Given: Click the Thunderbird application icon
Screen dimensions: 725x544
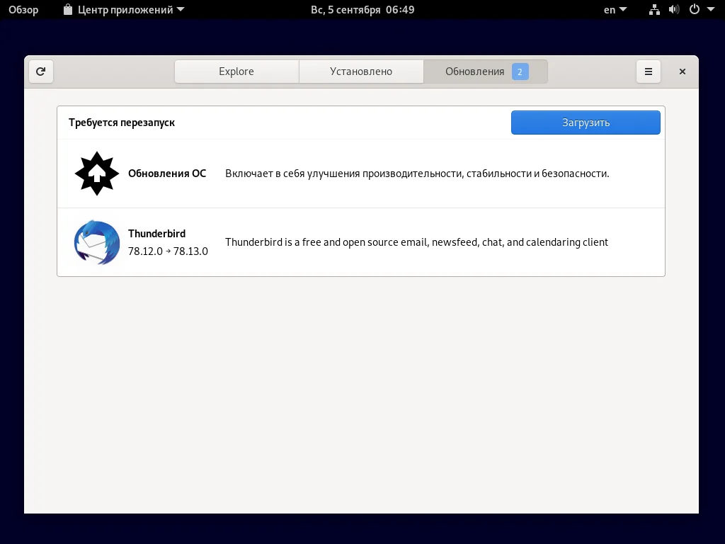Looking at the screenshot, I should click(x=96, y=242).
